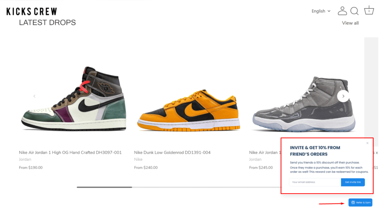Go to the previous carousel slide arrow

point(35,96)
